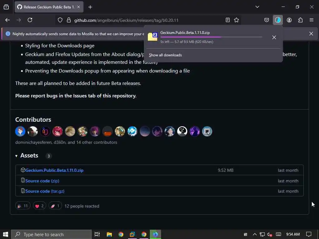Toggle the heart reaction with 2

click(40, 206)
